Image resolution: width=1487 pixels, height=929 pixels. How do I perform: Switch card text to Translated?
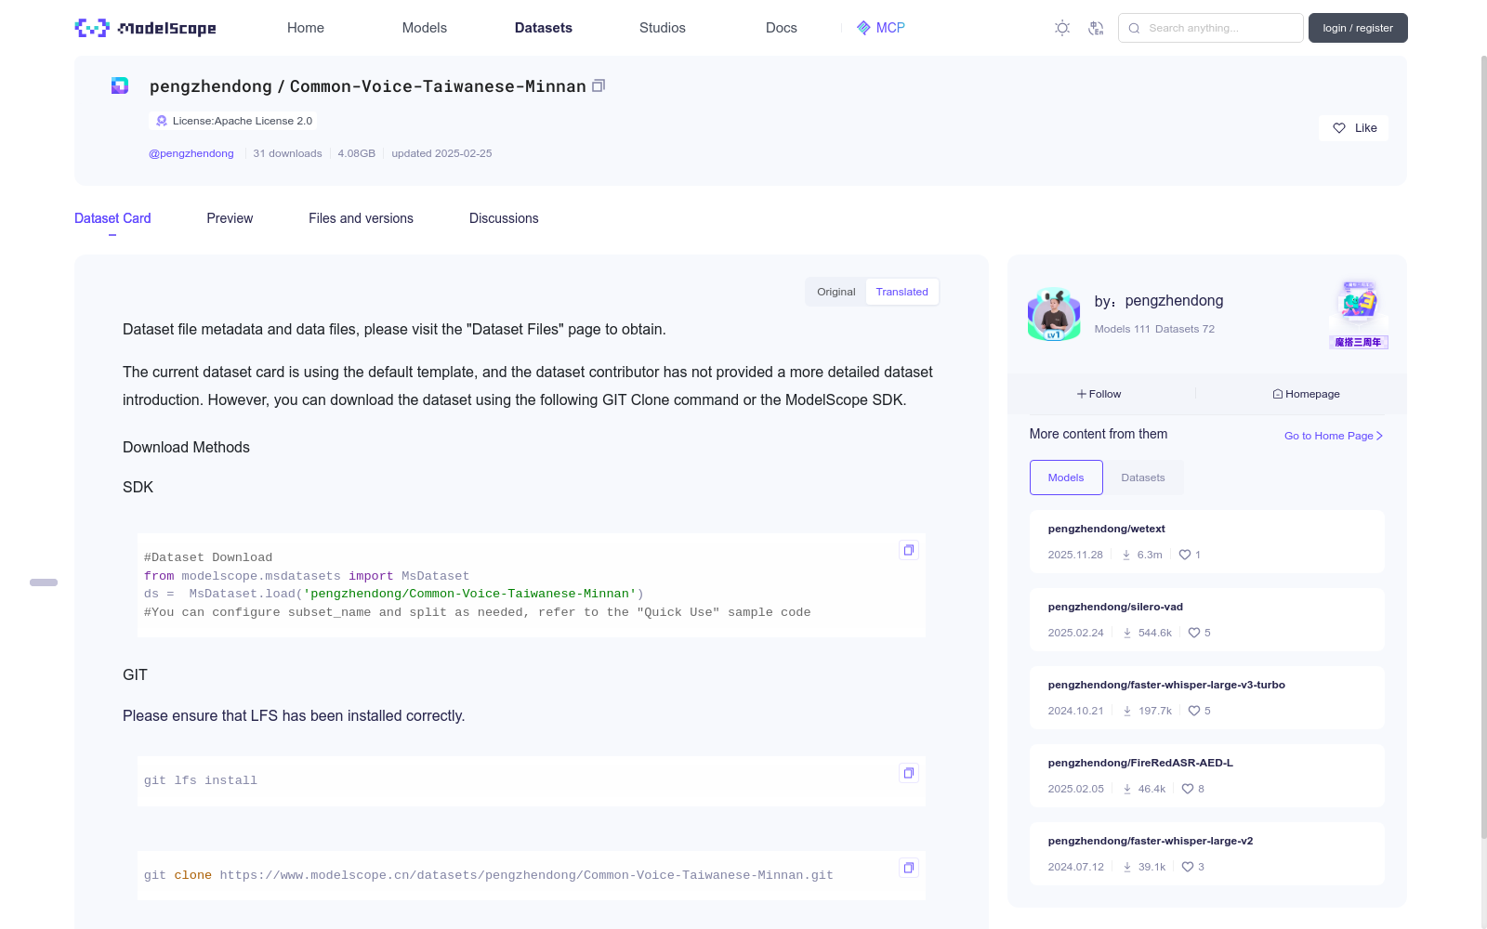(902, 292)
